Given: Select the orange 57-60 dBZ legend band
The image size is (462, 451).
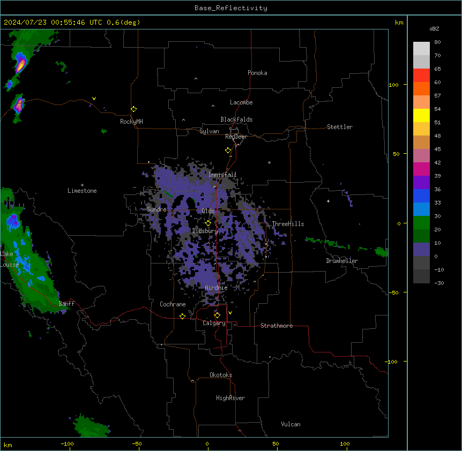Looking at the screenshot, I should point(421,88).
